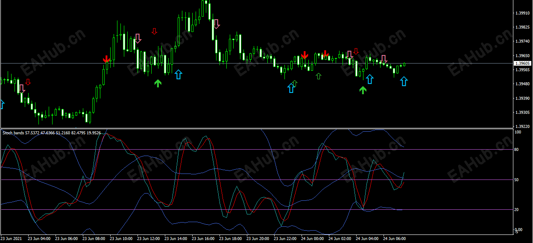Select the pink down arrow at 24 Jun 06:00
Image resolution: width=533 pixels, height=243 pixels.
[x=384, y=59]
